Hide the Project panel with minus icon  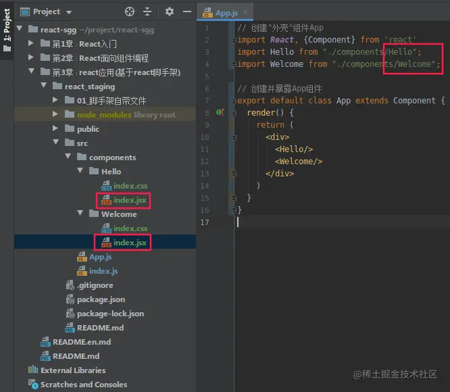click(187, 11)
